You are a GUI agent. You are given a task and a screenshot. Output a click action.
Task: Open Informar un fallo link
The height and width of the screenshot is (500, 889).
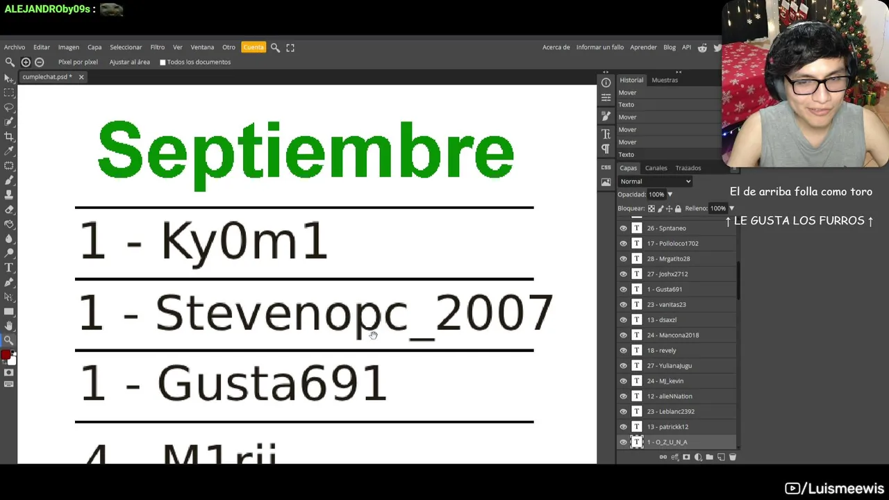pyautogui.click(x=600, y=47)
